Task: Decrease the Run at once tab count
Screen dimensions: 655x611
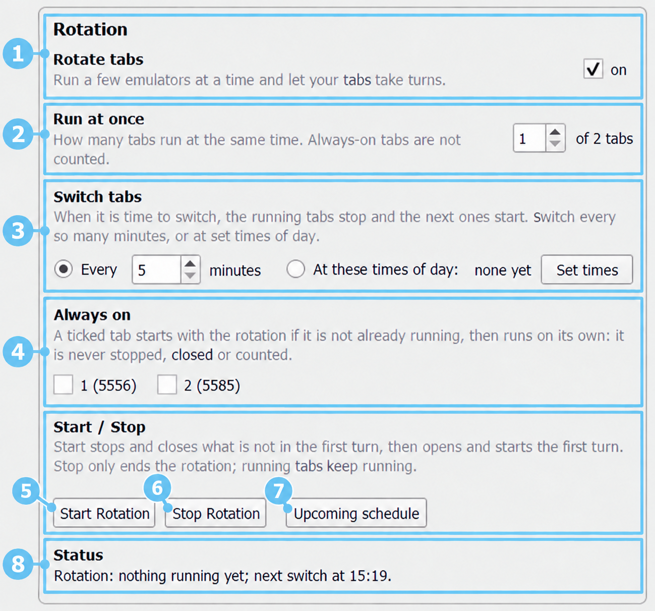Action: (x=555, y=144)
